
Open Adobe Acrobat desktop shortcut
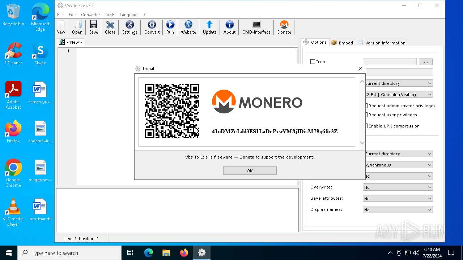pos(13,95)
